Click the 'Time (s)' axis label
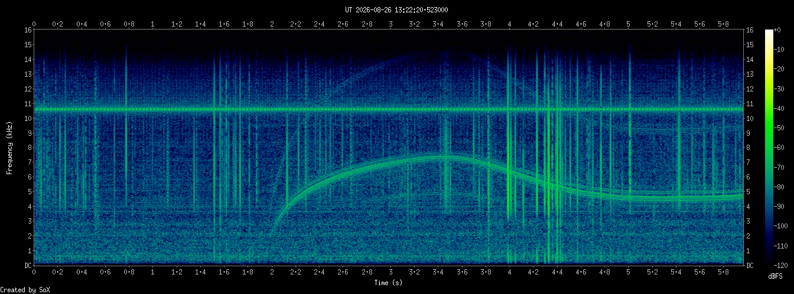794x294 pixels. [388, 283]
